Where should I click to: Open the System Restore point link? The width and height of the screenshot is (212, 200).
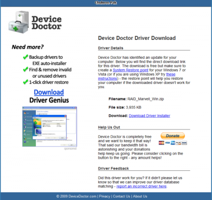(x=131, y=70)
